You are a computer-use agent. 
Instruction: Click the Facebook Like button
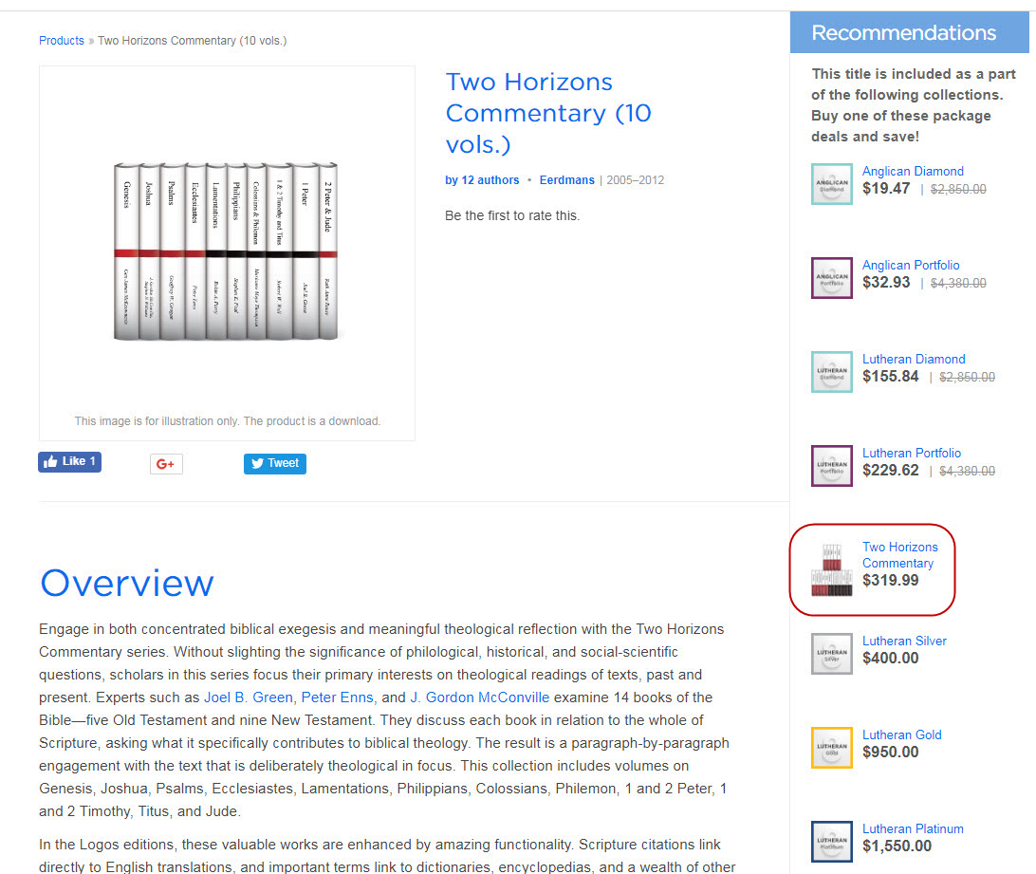[x=69, y=461]
